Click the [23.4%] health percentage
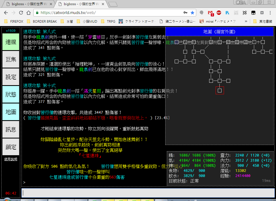Image resolution: width=276 pixels, height=201 pixels. tap(162, 118)
